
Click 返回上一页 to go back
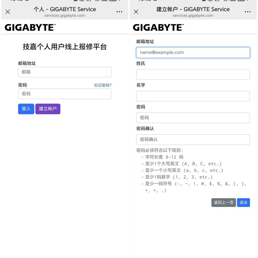[x=223, y=203]
